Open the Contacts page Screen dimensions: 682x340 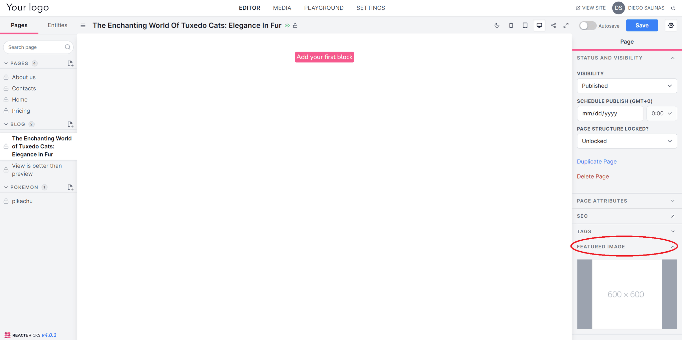coord(24,88)
